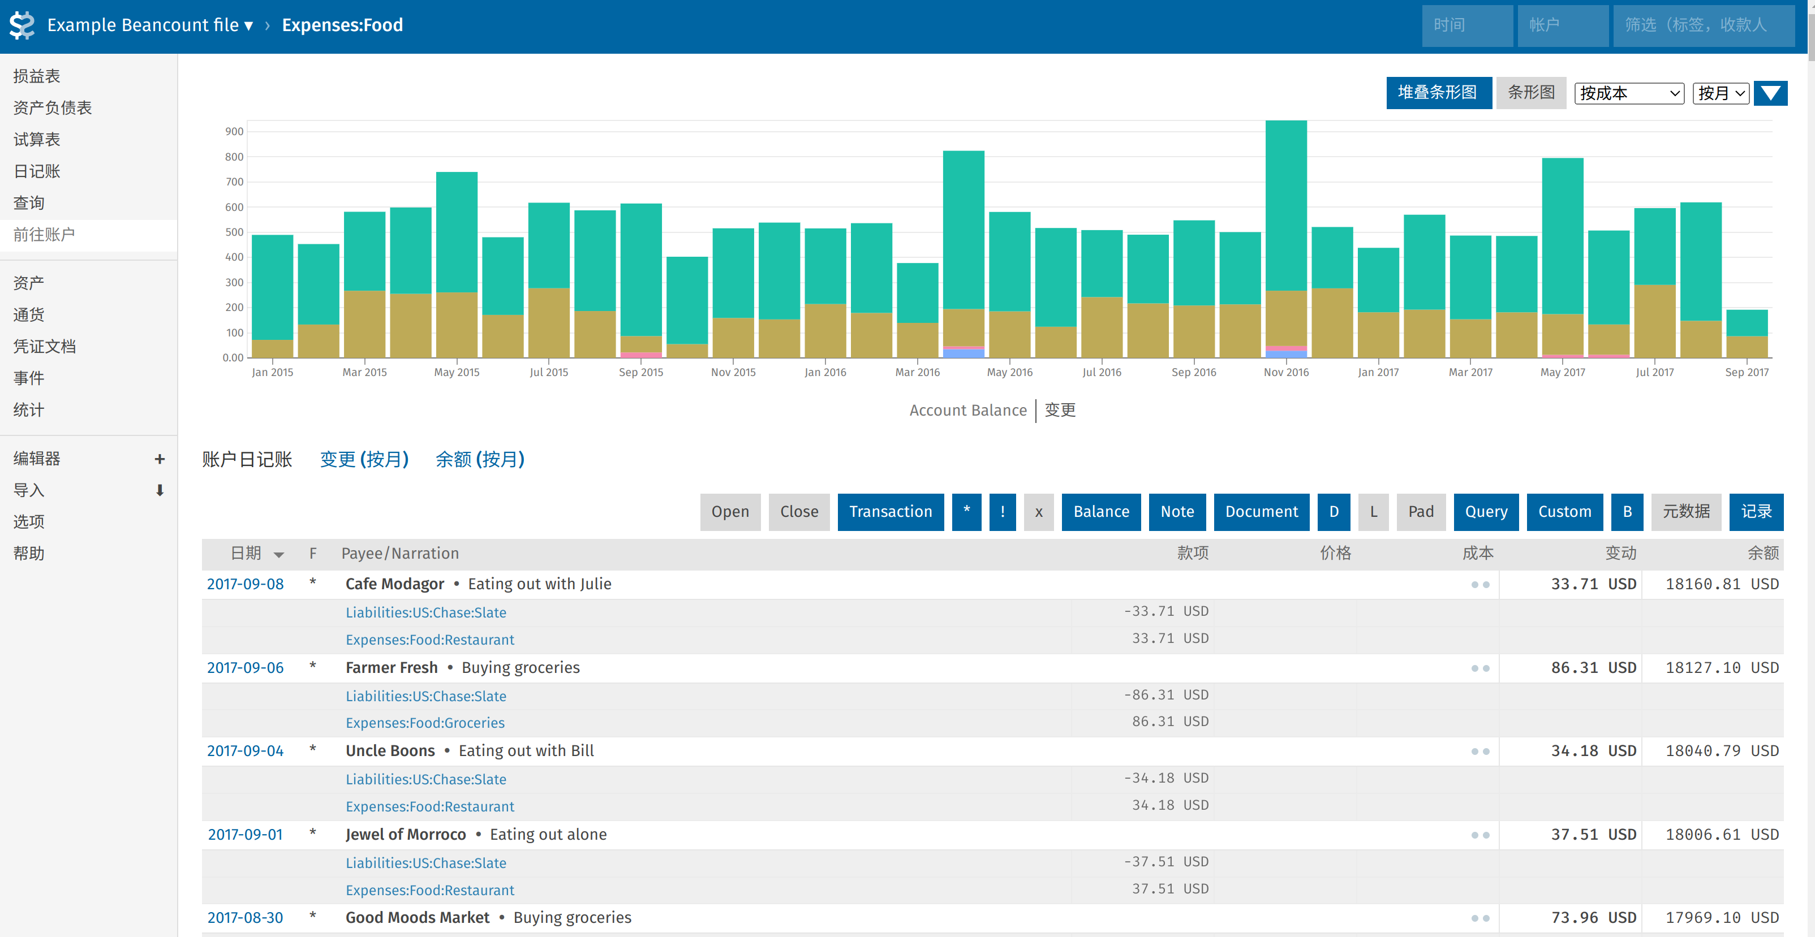Open the Liabilities:US:Chase:Slate account link

coord(425,612)
